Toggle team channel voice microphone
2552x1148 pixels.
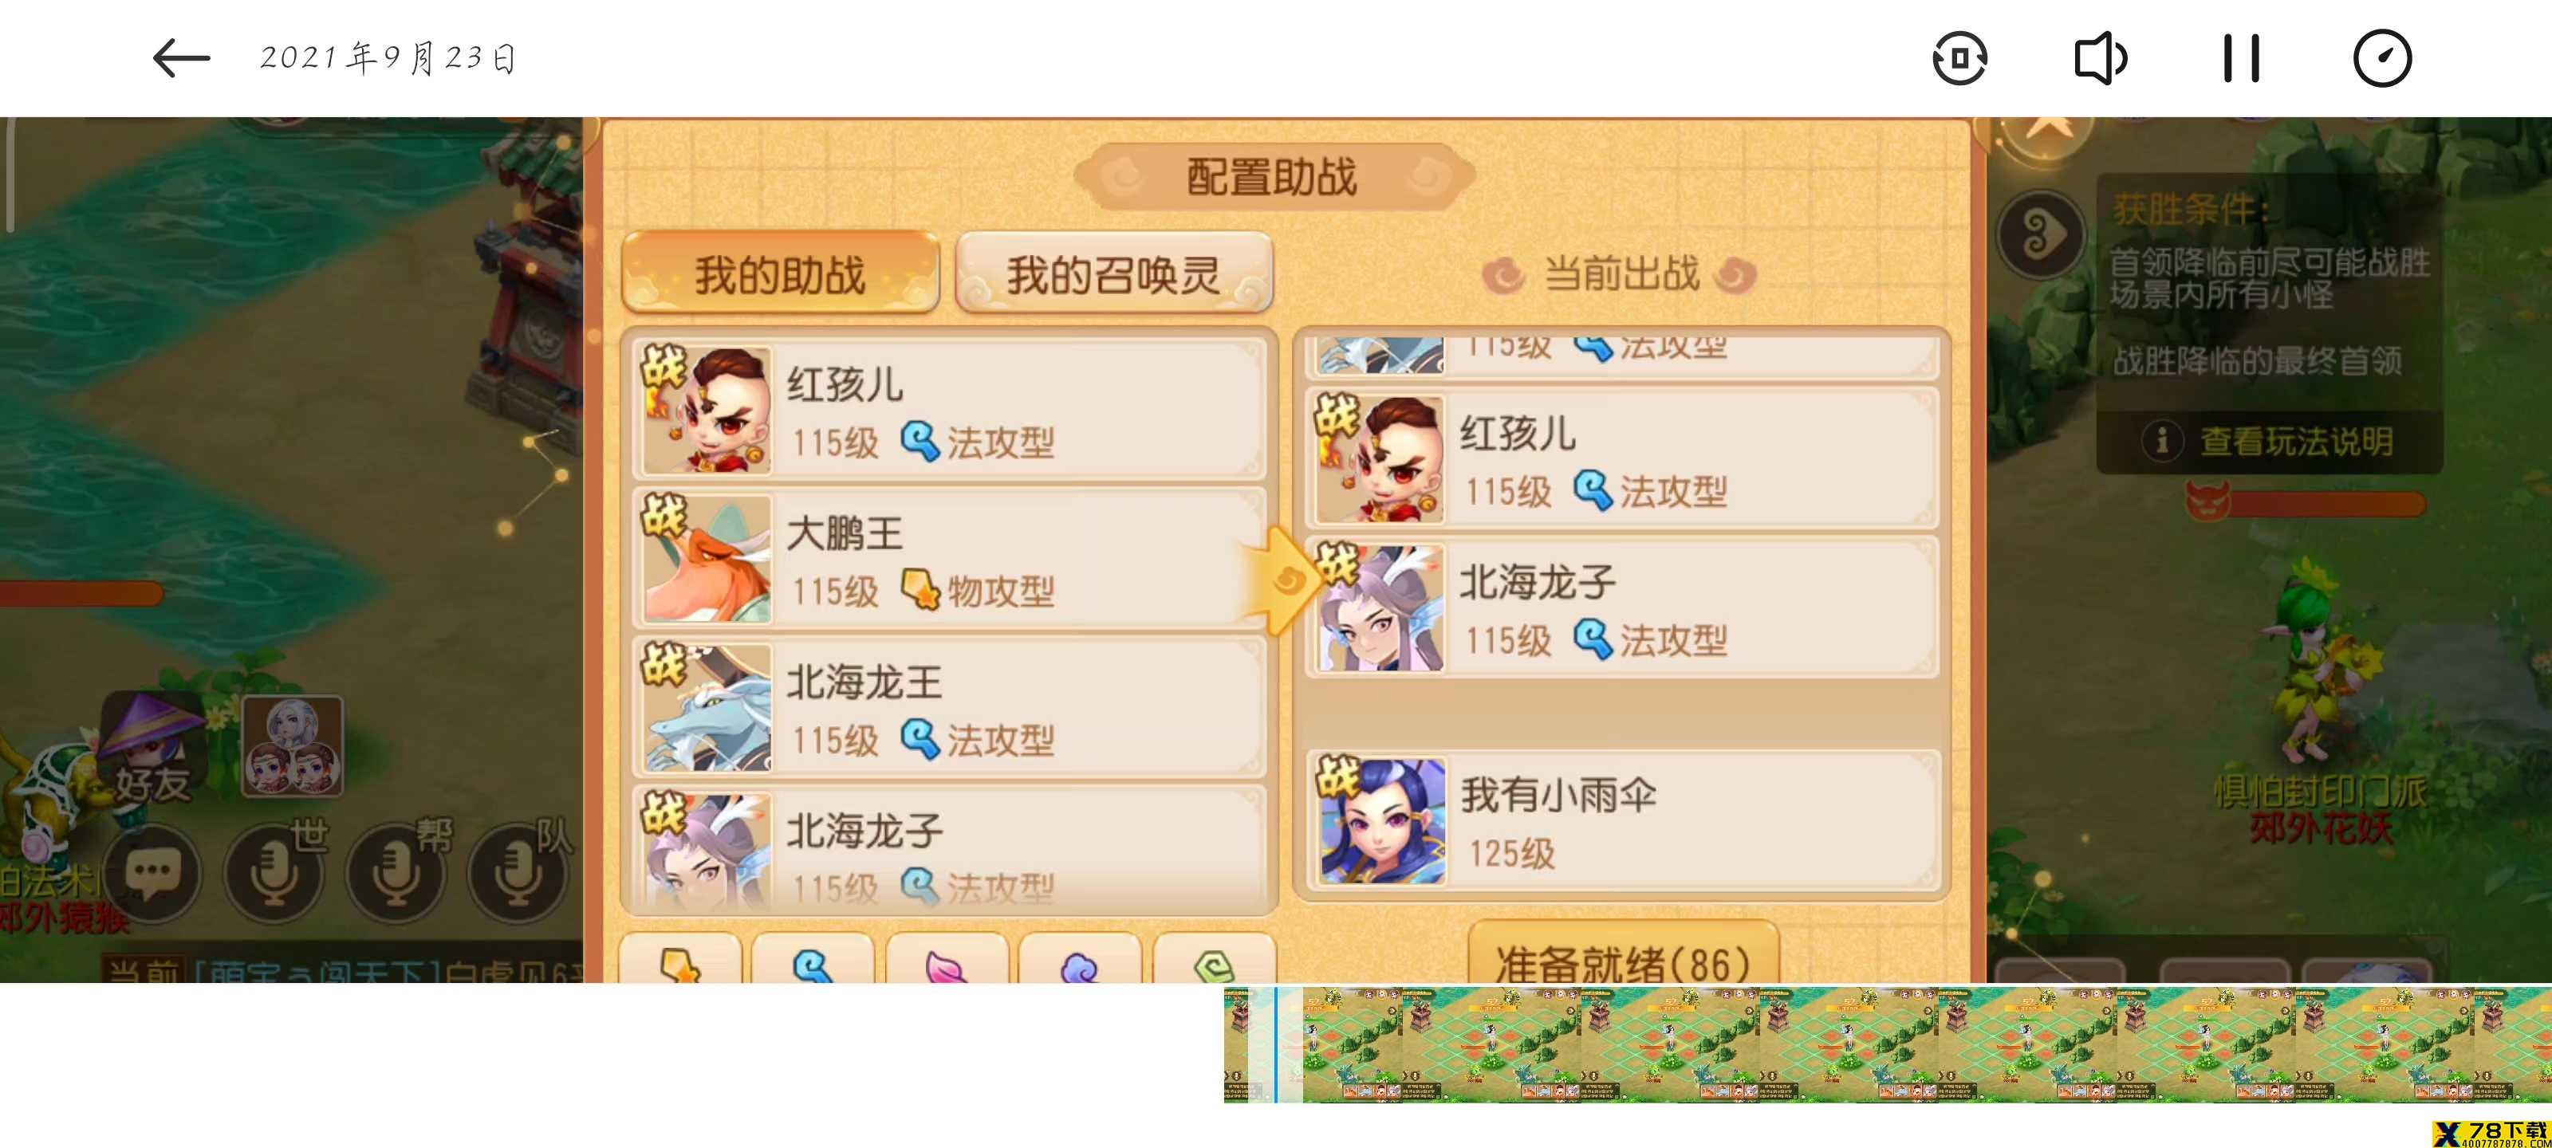coord(517,874)
